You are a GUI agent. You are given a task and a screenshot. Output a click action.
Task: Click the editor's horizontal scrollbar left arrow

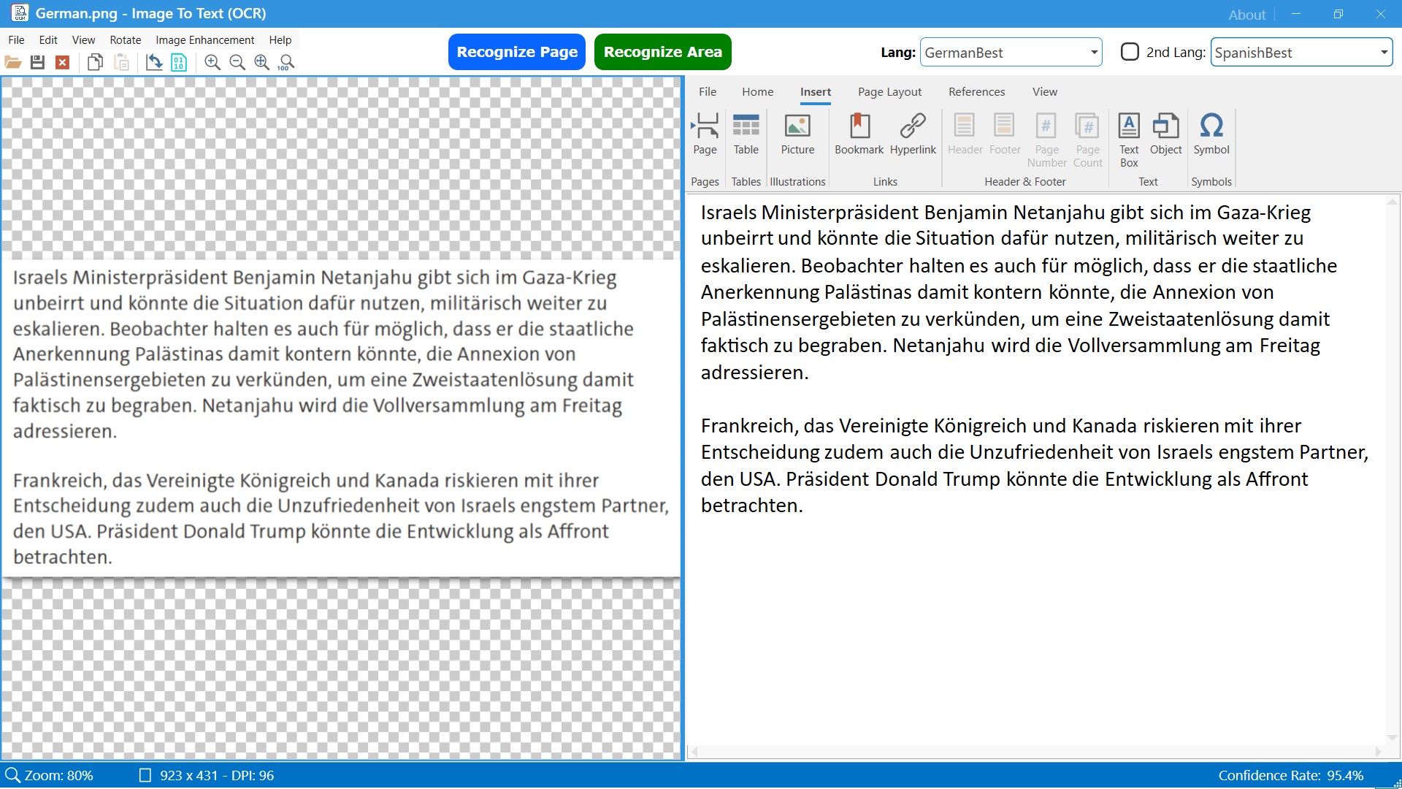pyautogui.click(x=694, y=751)
